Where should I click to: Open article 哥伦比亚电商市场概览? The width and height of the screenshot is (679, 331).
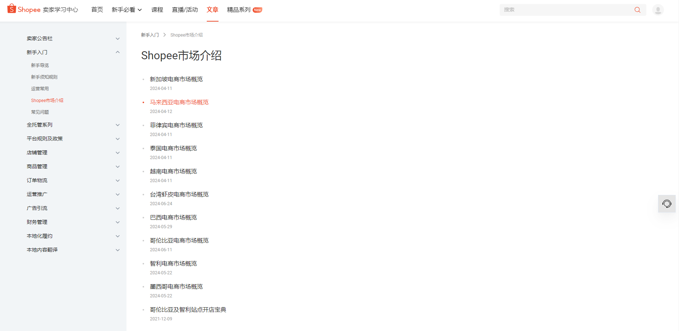[x=179, y=240]
